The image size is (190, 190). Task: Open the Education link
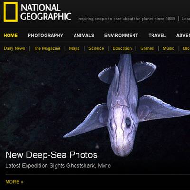click(x=122, y=48)
